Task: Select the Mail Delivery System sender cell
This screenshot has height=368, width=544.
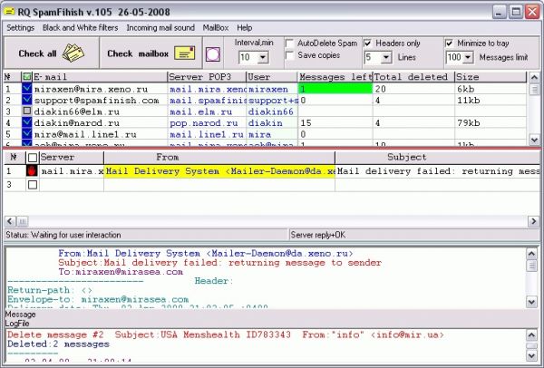Action: point(219,170)
